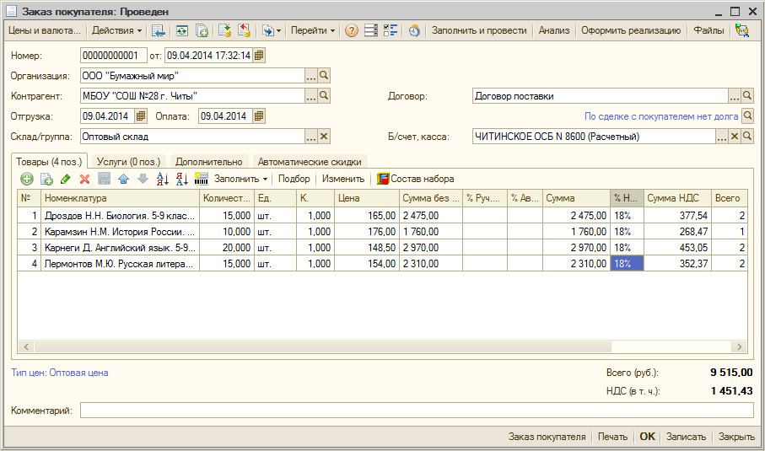Click the checklist properties icon in toolbar

(391, 30)
